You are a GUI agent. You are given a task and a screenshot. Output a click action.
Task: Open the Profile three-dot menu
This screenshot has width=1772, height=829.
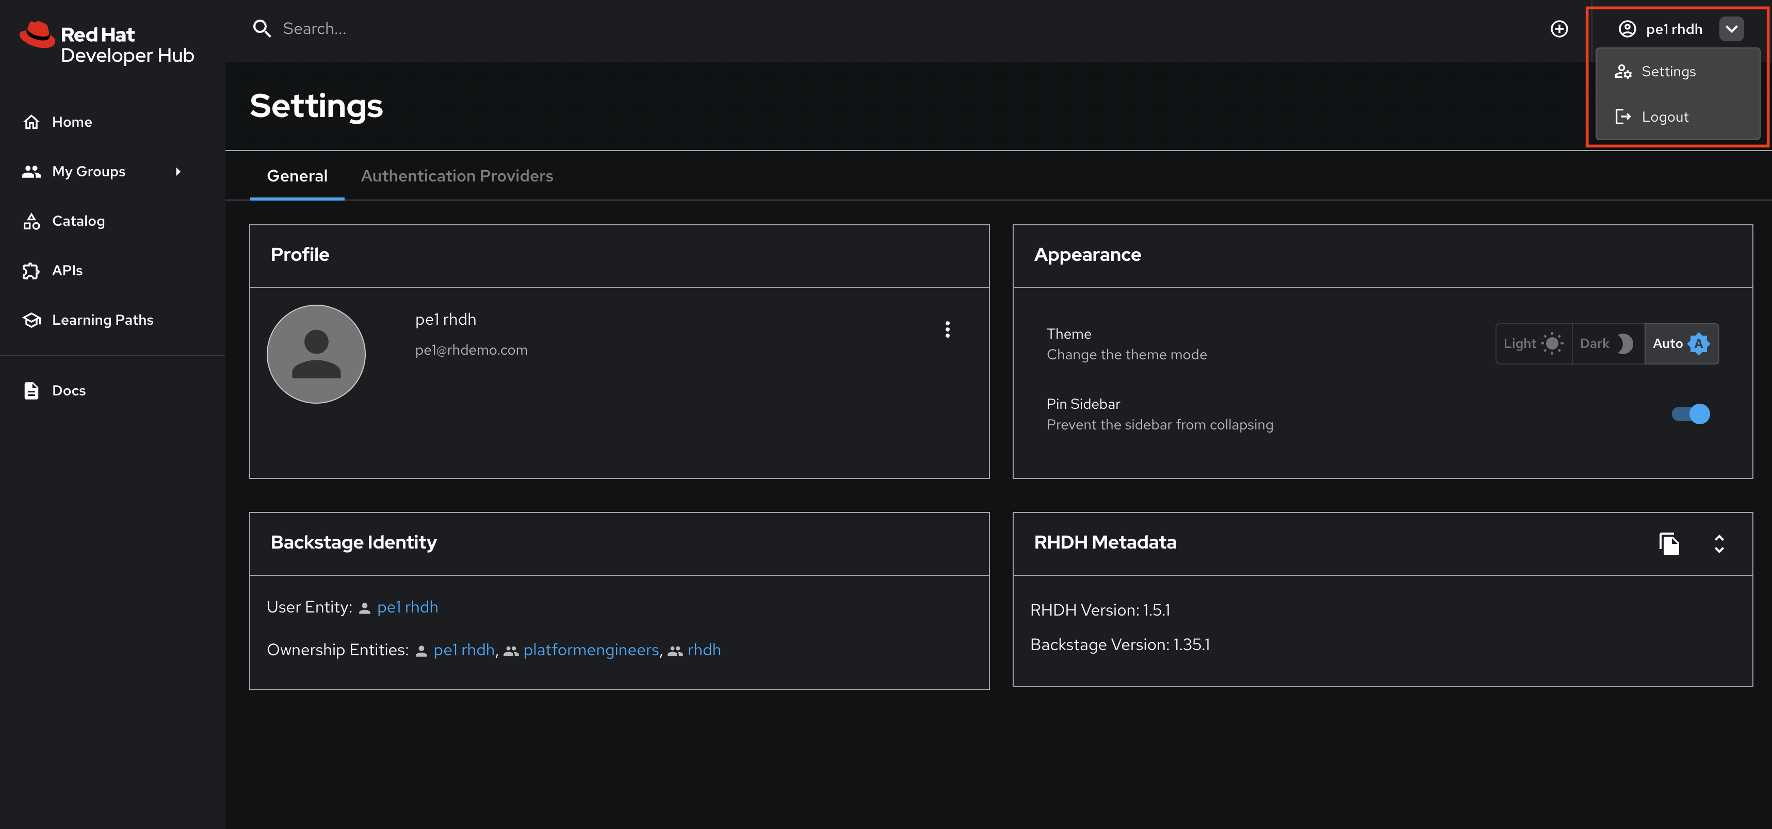click(947, 330)
